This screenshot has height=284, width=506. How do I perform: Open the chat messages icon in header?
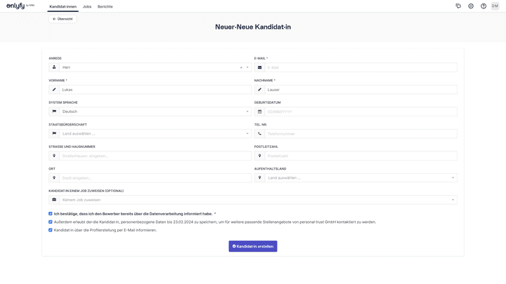pyautogui.click(x=458, y=6)
